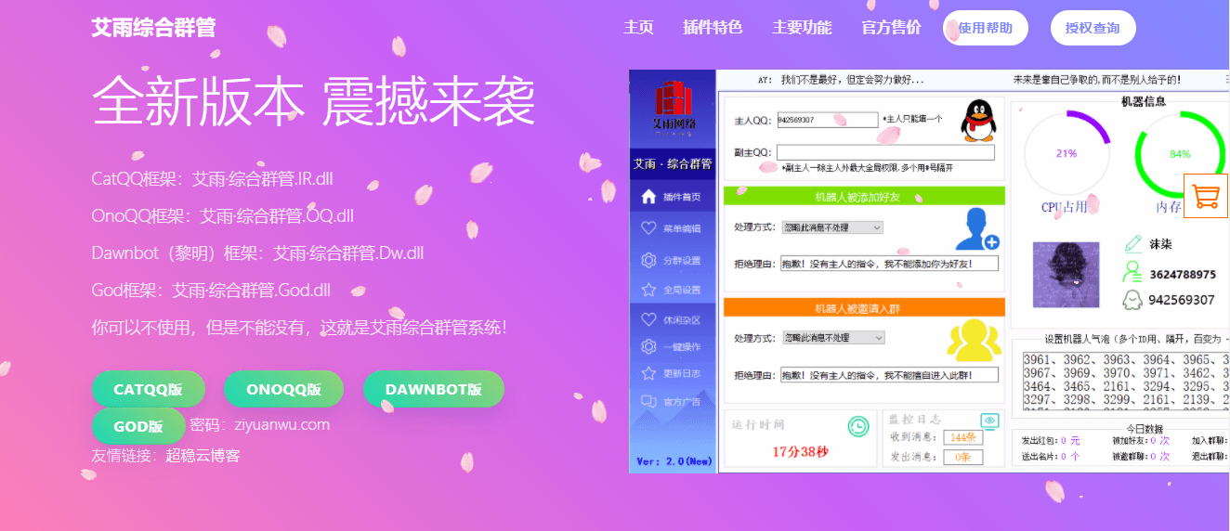Image resolution: width=1230 pixels, height=531 pixels.
Task: Click the orange shopping cart icon
Action: pyautogui.click(x=1206, y=196)
